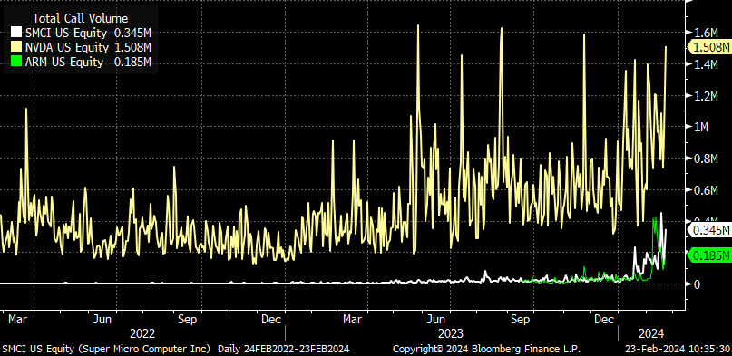The height and width of the screenshot is (356, 732).
Task: Click the "Daily 24FEB2022-23FEB2024" date range text
Action: click(x=283, y=349)
